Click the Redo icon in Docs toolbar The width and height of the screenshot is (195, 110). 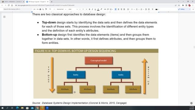37,9
